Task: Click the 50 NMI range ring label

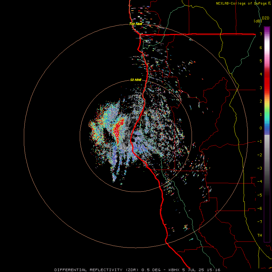Action: (136, 80)
